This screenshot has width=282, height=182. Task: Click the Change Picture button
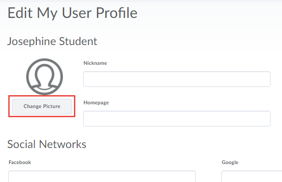point(42,106)
